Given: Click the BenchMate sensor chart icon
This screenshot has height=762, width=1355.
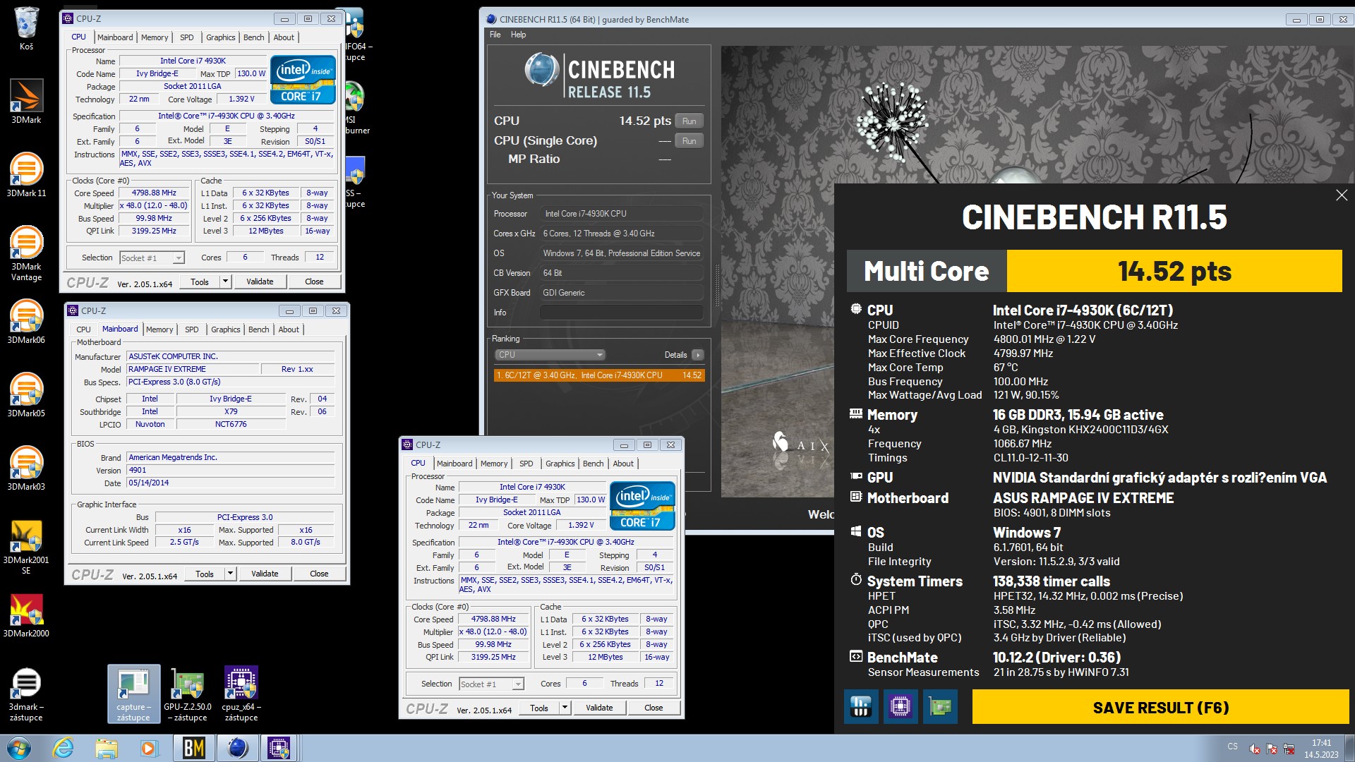Looking at the screenshot, I should [861, 706].
